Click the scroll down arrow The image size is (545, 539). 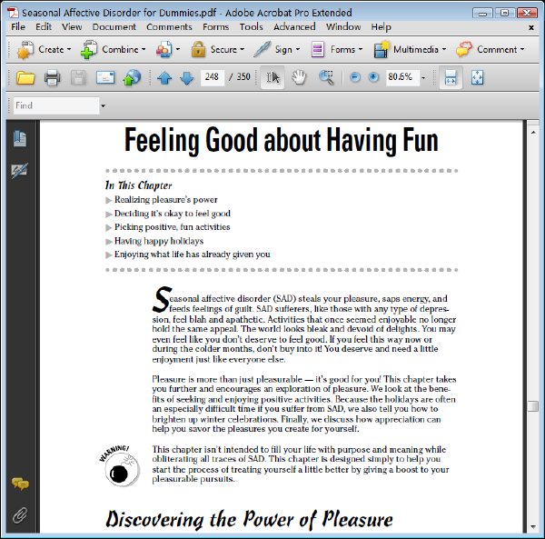tap(533, 527)
